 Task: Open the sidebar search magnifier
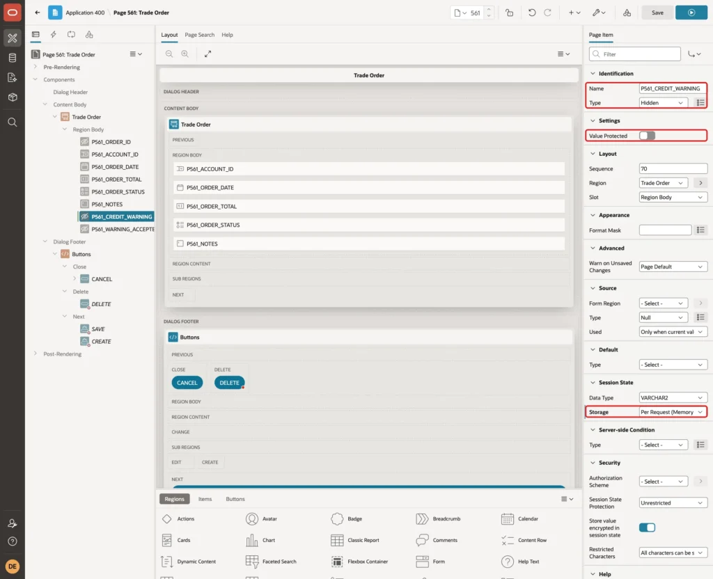coord(13,122)
